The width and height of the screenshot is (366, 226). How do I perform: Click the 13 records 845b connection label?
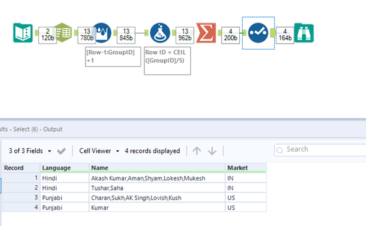[126, 35]
